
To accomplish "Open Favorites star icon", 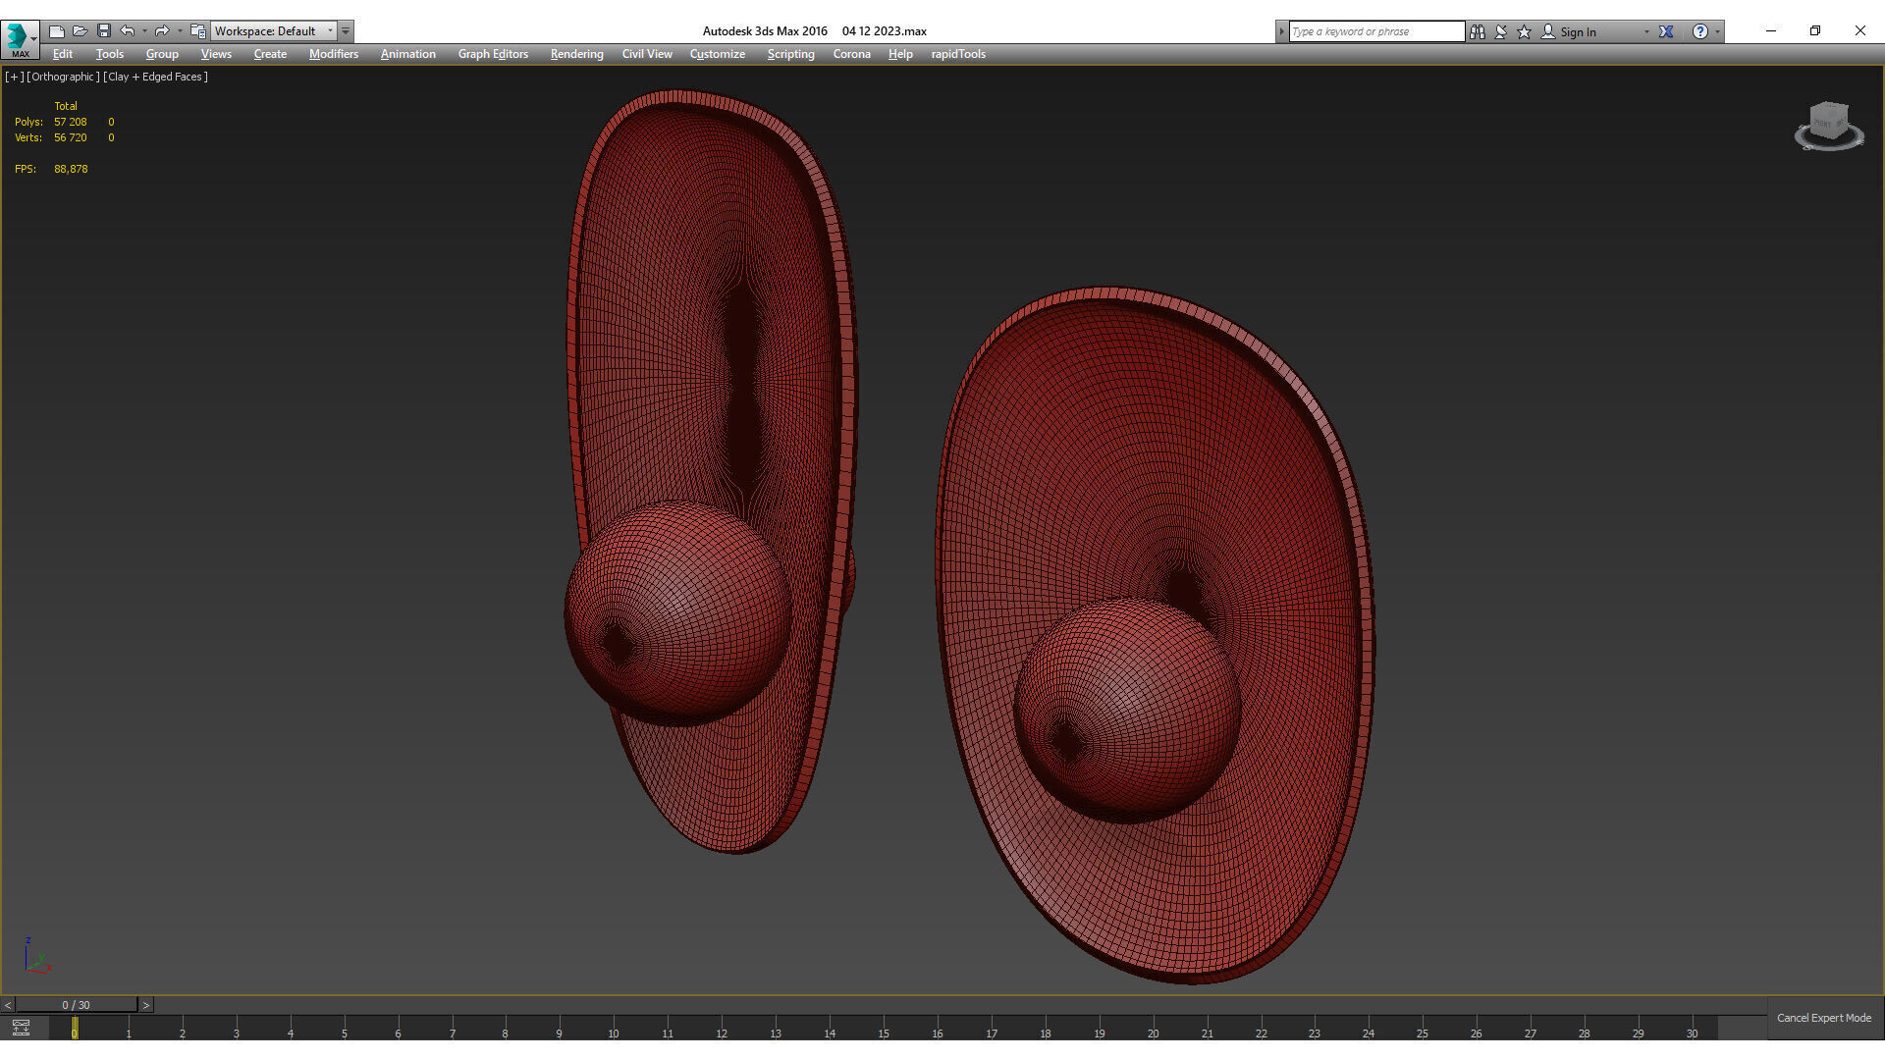I will pos(1525,31).
